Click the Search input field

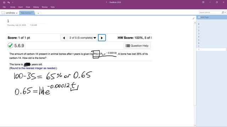point(210,13)
